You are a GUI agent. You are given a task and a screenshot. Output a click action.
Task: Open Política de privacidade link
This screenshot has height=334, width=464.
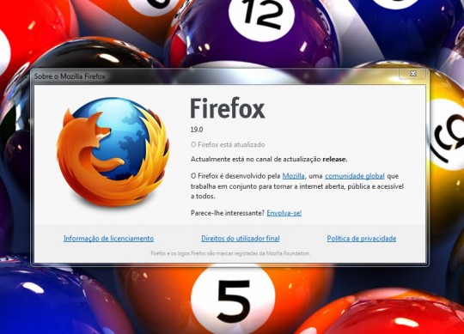click(x=361, y=239)
